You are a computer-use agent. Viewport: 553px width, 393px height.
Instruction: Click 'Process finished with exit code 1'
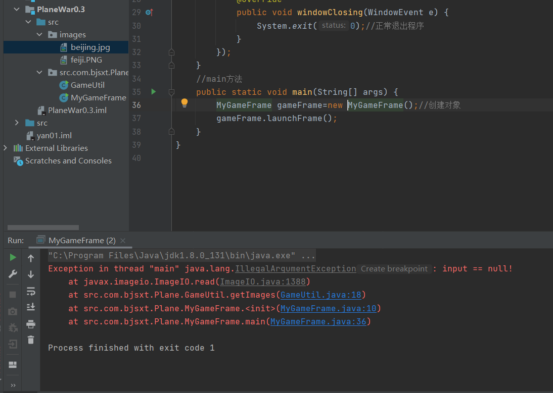131,348
